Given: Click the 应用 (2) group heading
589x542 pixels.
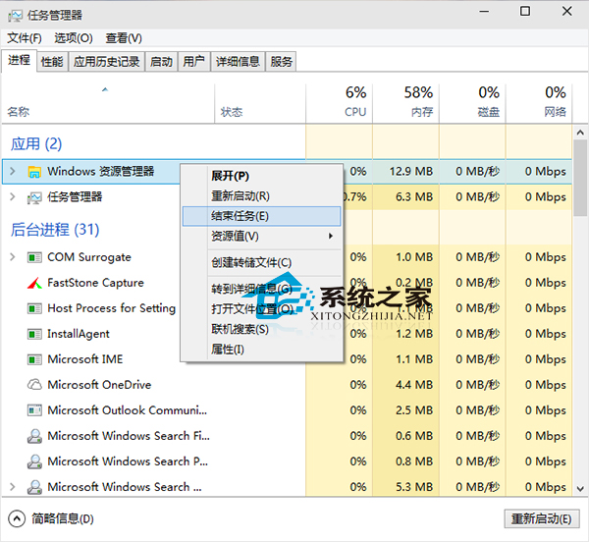Looking at the screenshot, I should 36,144.
